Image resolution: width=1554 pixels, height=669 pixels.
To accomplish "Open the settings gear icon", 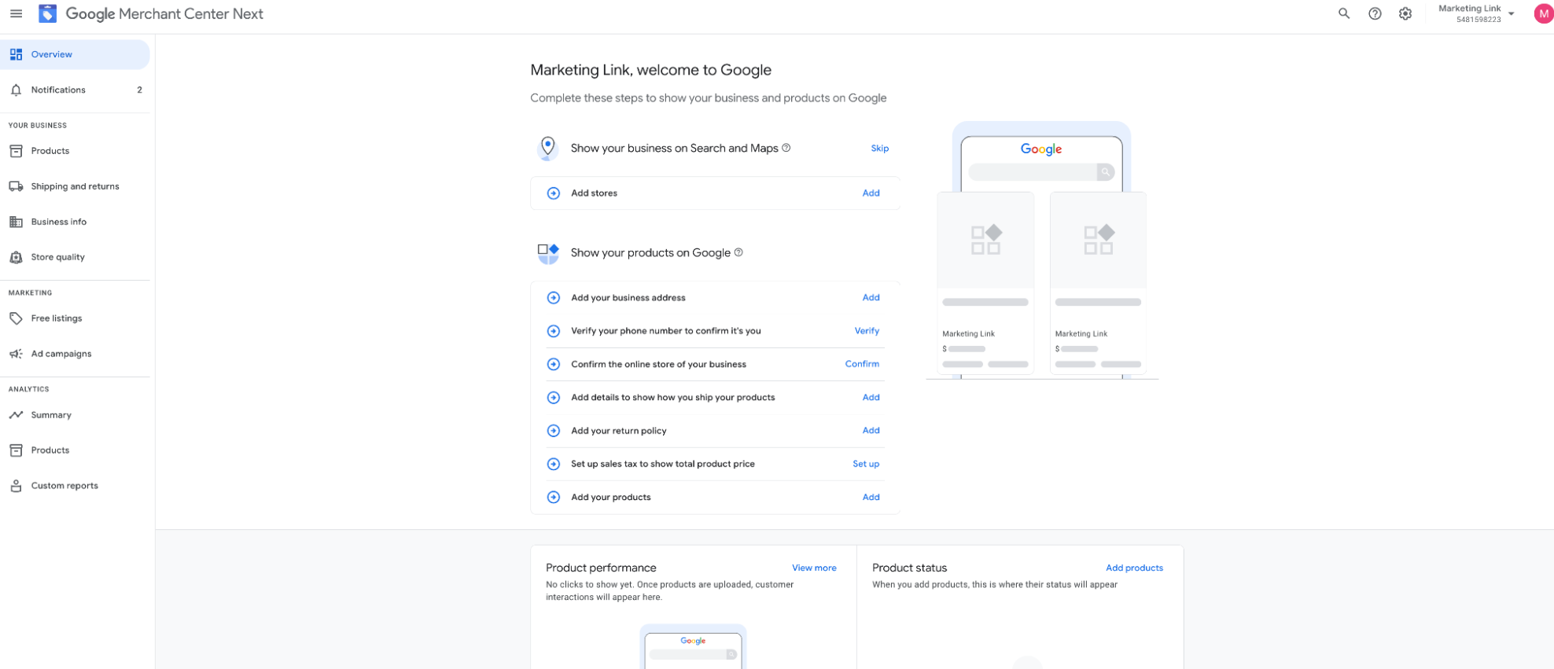I will pyautogui.click(x=1405, y=13).
